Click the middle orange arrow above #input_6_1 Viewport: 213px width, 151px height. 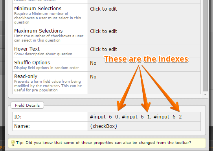144,89
